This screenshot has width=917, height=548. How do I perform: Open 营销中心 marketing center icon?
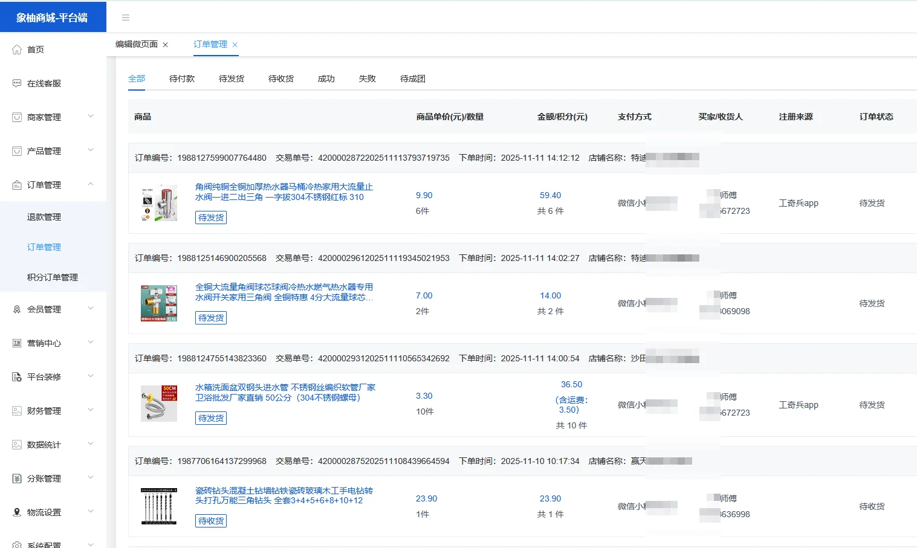[18, 343]
